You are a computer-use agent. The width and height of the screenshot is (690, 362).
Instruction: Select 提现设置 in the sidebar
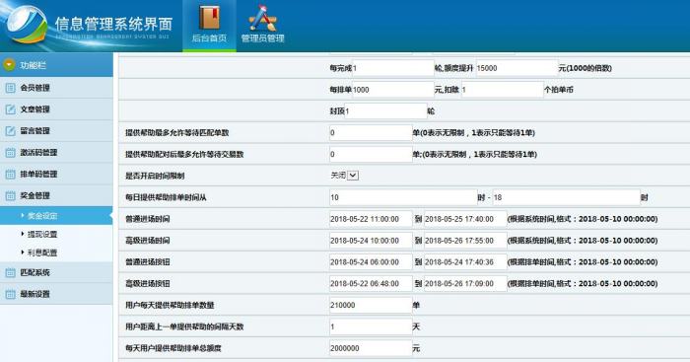[x=42, y=235]
